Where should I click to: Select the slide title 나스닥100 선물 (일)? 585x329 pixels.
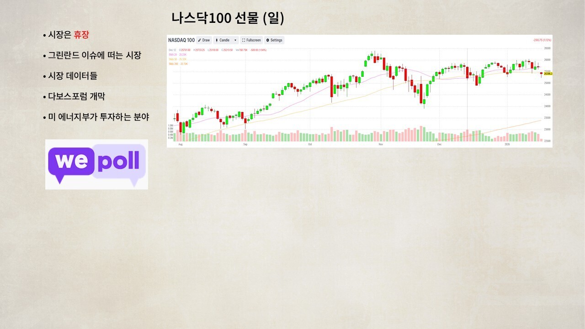228,18
